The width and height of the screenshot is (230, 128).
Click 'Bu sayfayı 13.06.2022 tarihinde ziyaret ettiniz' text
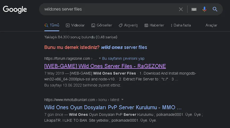click(83, 85)
